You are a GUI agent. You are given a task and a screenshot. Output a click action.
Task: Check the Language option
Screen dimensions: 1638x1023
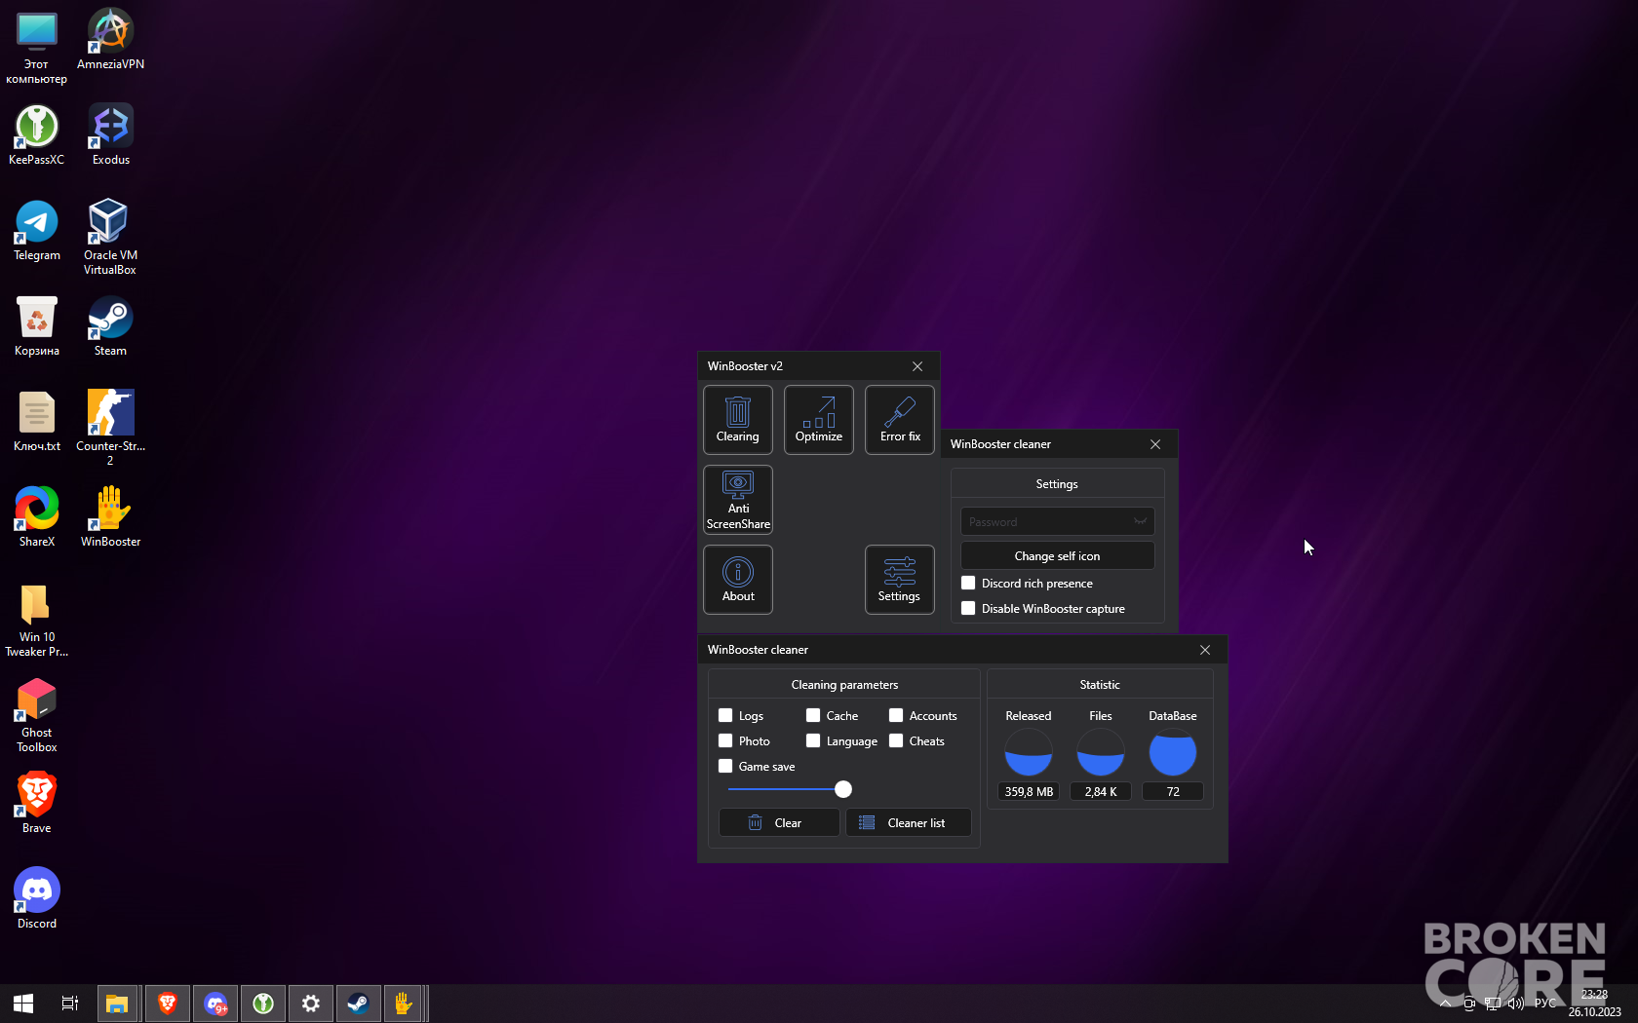pyautogui.click(x=813, y=740)
